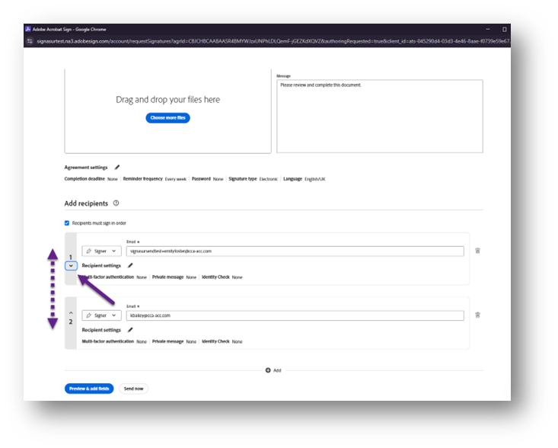Click Preview & add fields button
Image resolution: width=558 pixels, height=448 pixels.
click(90, 389)
